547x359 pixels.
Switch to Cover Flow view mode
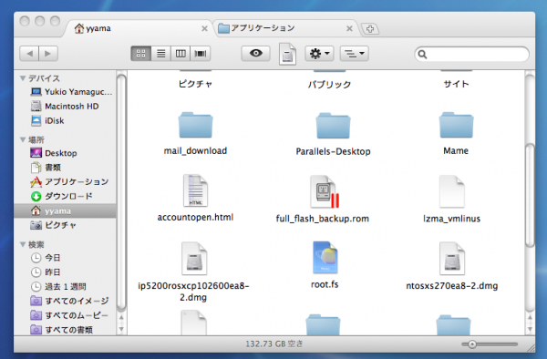pyautogui.click(x=201, y=54)
